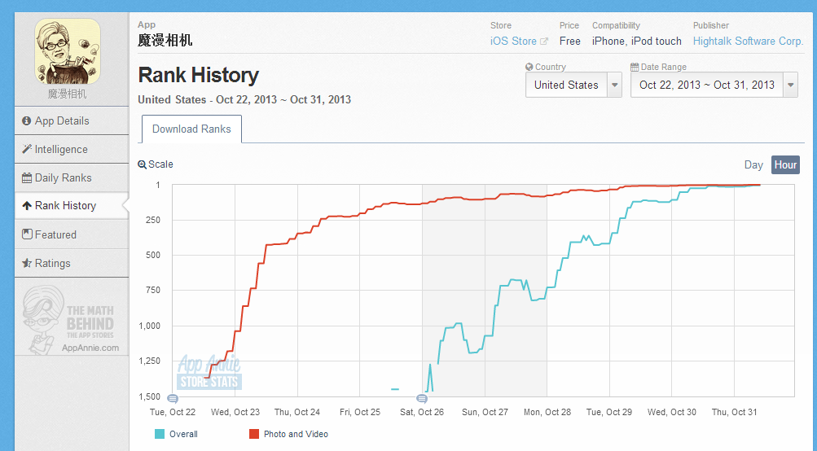Expand the Country dropdown arrow
Screen dimensions: 817x451
point(615,85)
